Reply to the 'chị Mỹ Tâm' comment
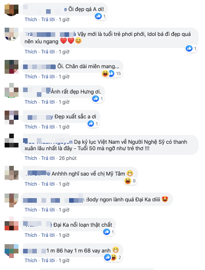Viewport: 205px width, 270px height. 48,184
